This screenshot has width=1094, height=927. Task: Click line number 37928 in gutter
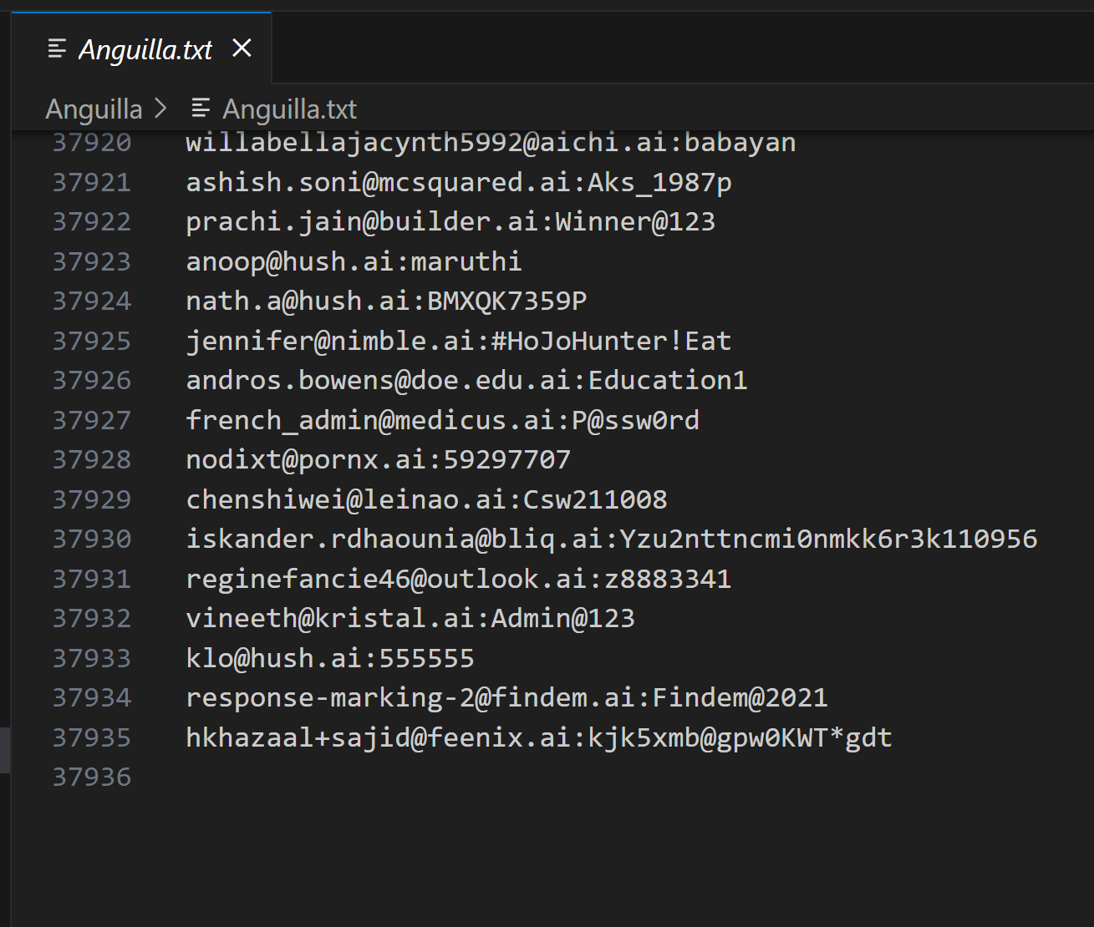point(92,460)
